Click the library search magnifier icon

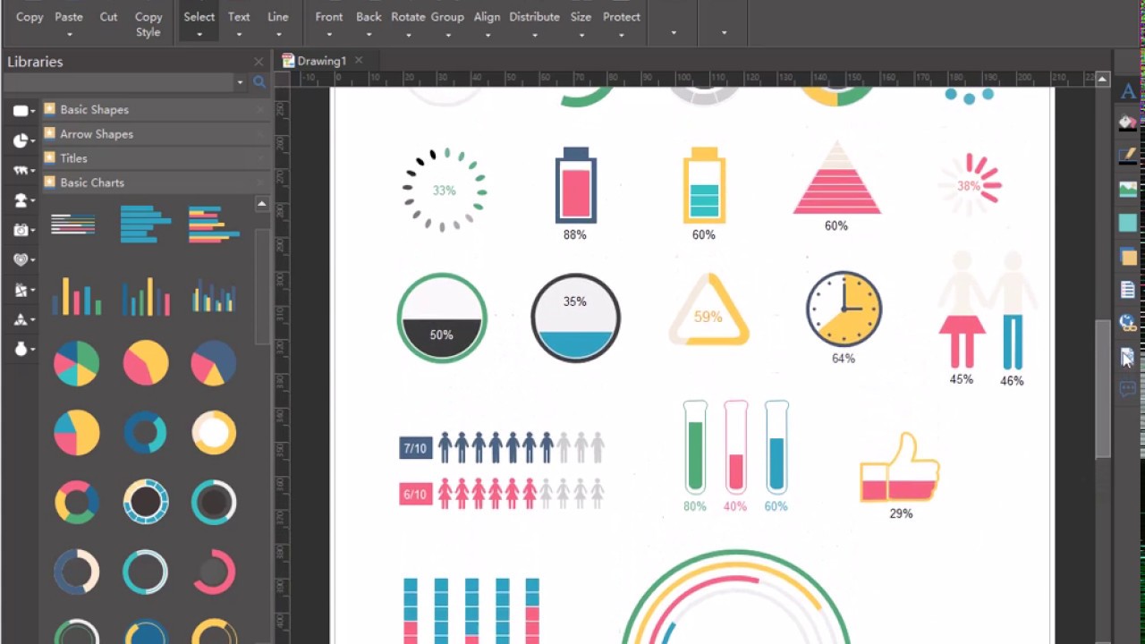coord(259,82)
